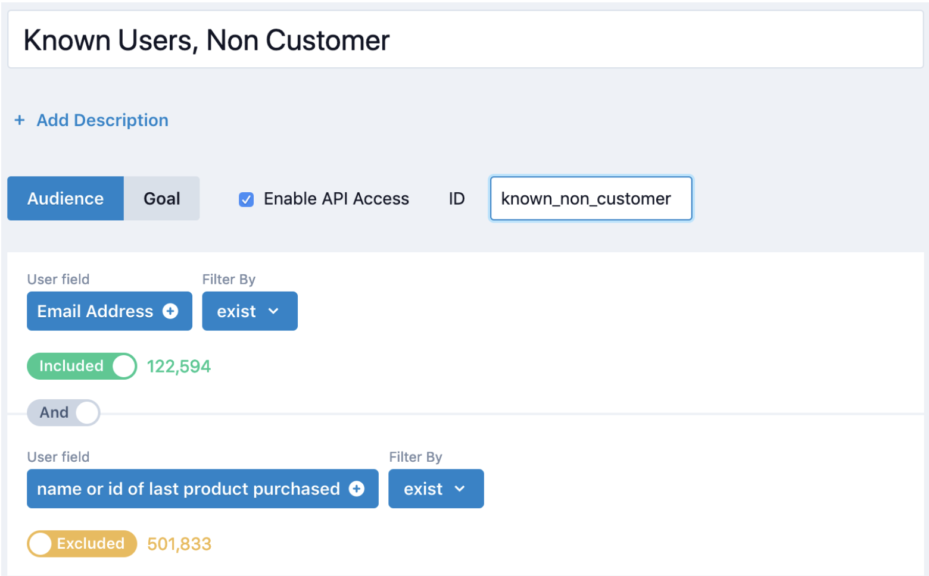The width and height of the screenshot is (929, 576).
Task: Click the 501,833 excluded count
Action: [179, 544]
